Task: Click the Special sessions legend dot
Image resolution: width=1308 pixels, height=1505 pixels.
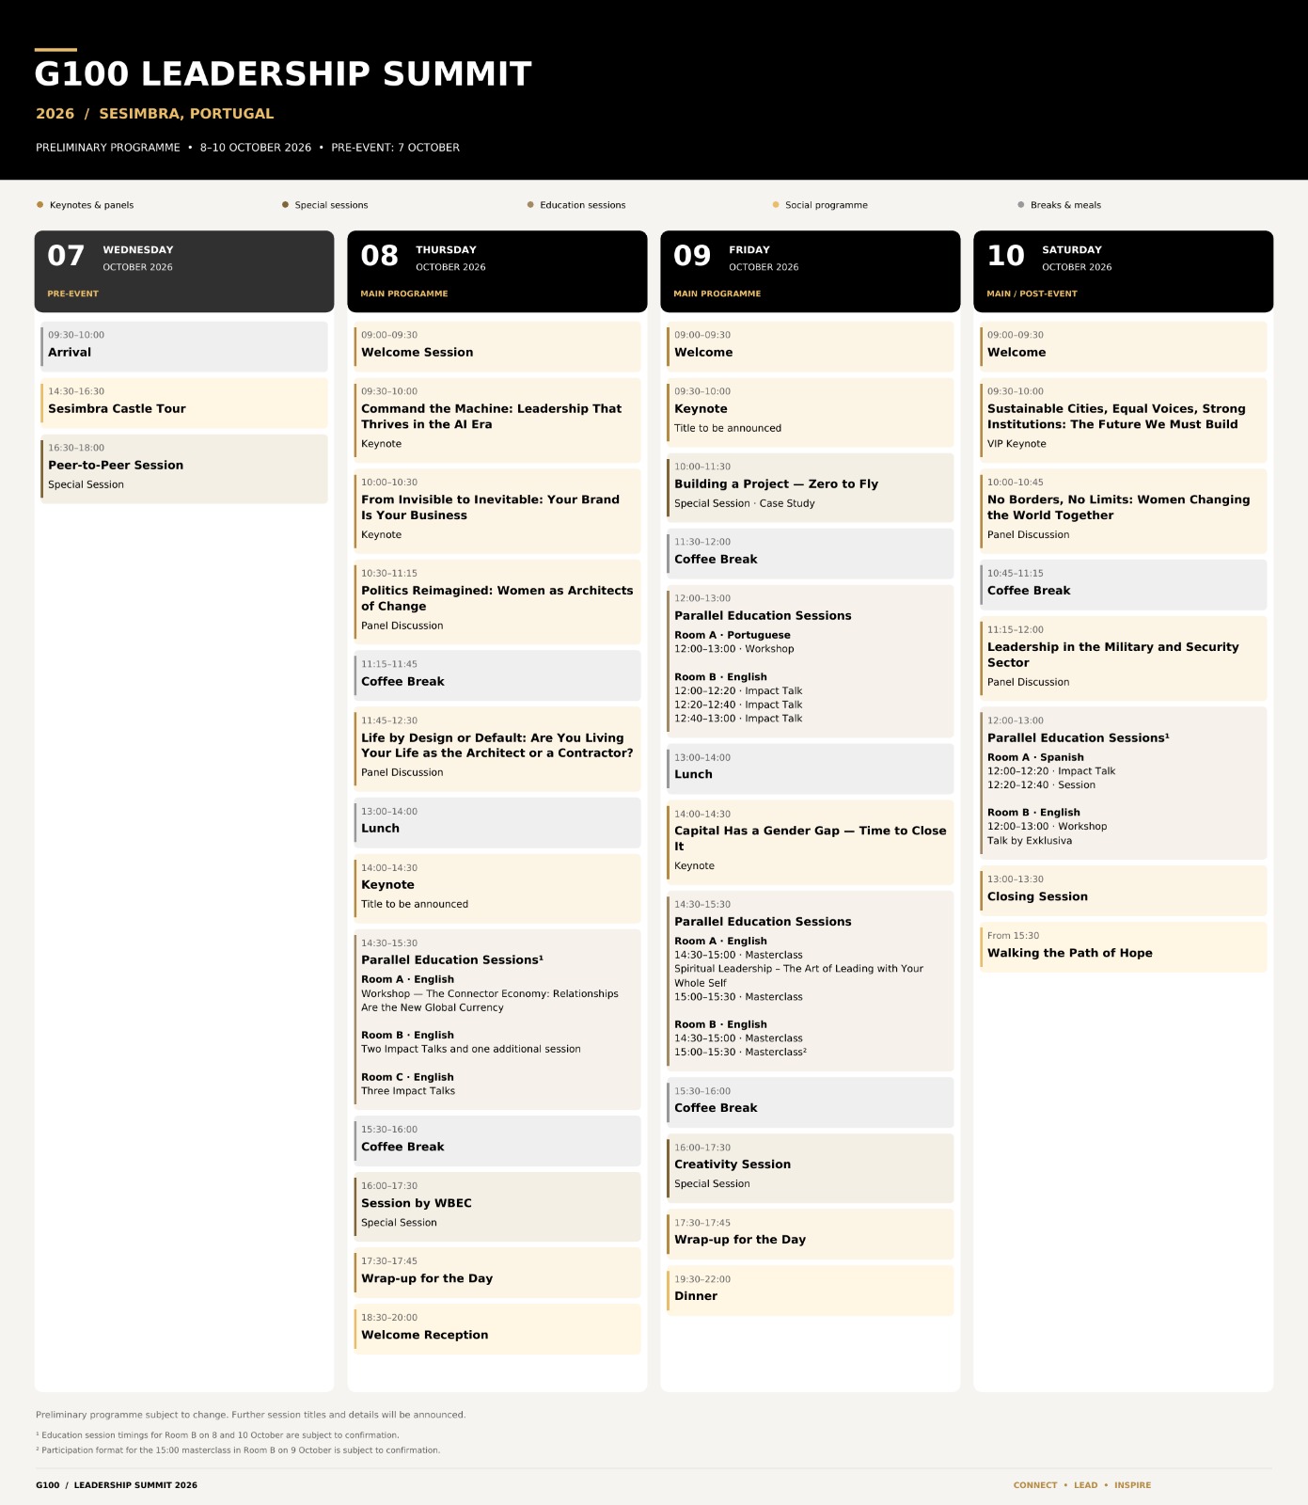Action: point(285,205)
